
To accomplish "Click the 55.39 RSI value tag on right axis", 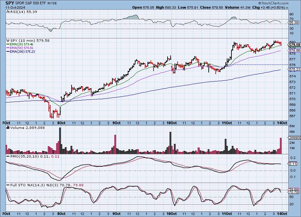I will pyautogui.click(x=294, y=23).
